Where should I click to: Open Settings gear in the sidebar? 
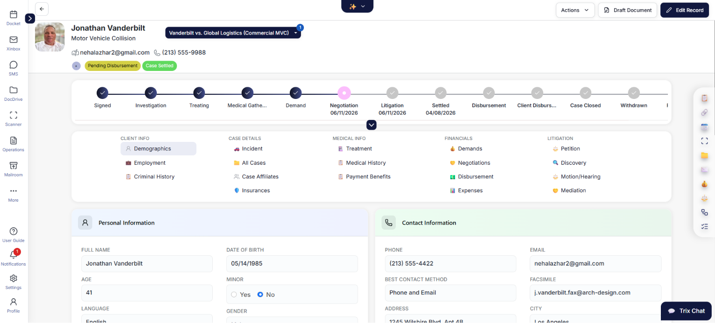pyautogui.click(x=14, y=282)
